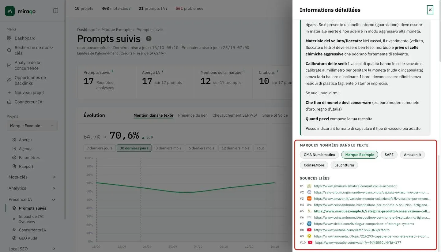Click the Agenda calendar icon

(x=14, y=149)
